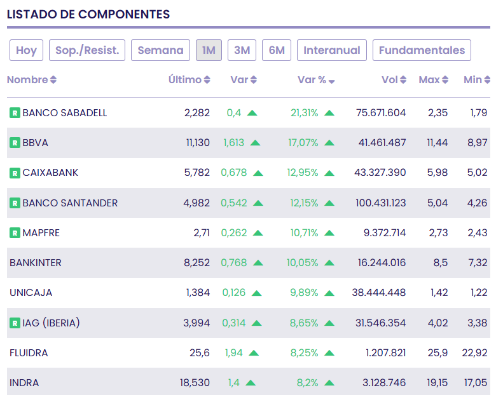Sort the table by Vol column

point(394,79)
